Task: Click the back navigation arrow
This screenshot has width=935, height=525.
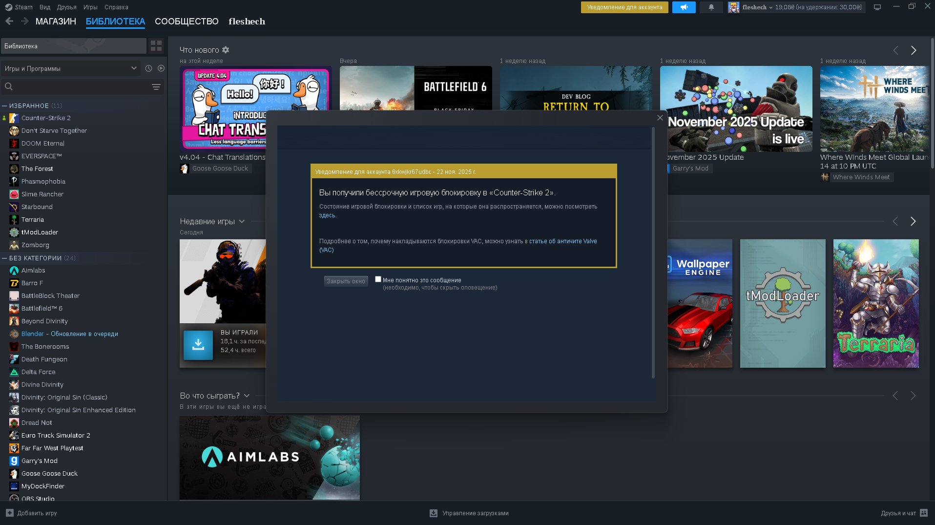Action: point(9,21)
